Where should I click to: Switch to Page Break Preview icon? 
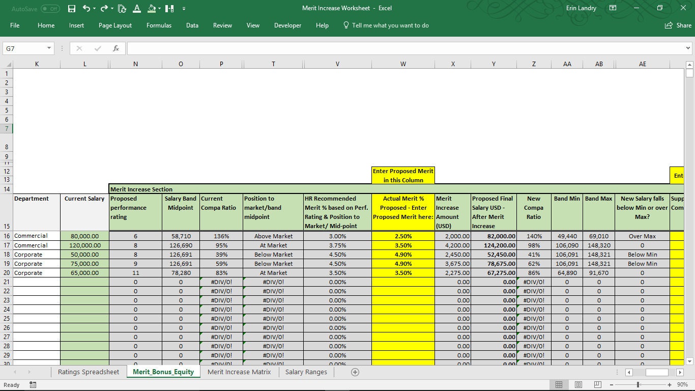tap(598, 385)
